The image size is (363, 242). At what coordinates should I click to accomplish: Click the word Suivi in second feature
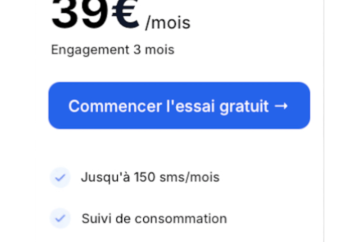[96, 219]
